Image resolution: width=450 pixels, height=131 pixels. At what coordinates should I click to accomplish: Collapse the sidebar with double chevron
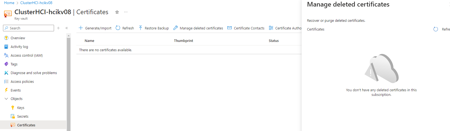(67, 28)
